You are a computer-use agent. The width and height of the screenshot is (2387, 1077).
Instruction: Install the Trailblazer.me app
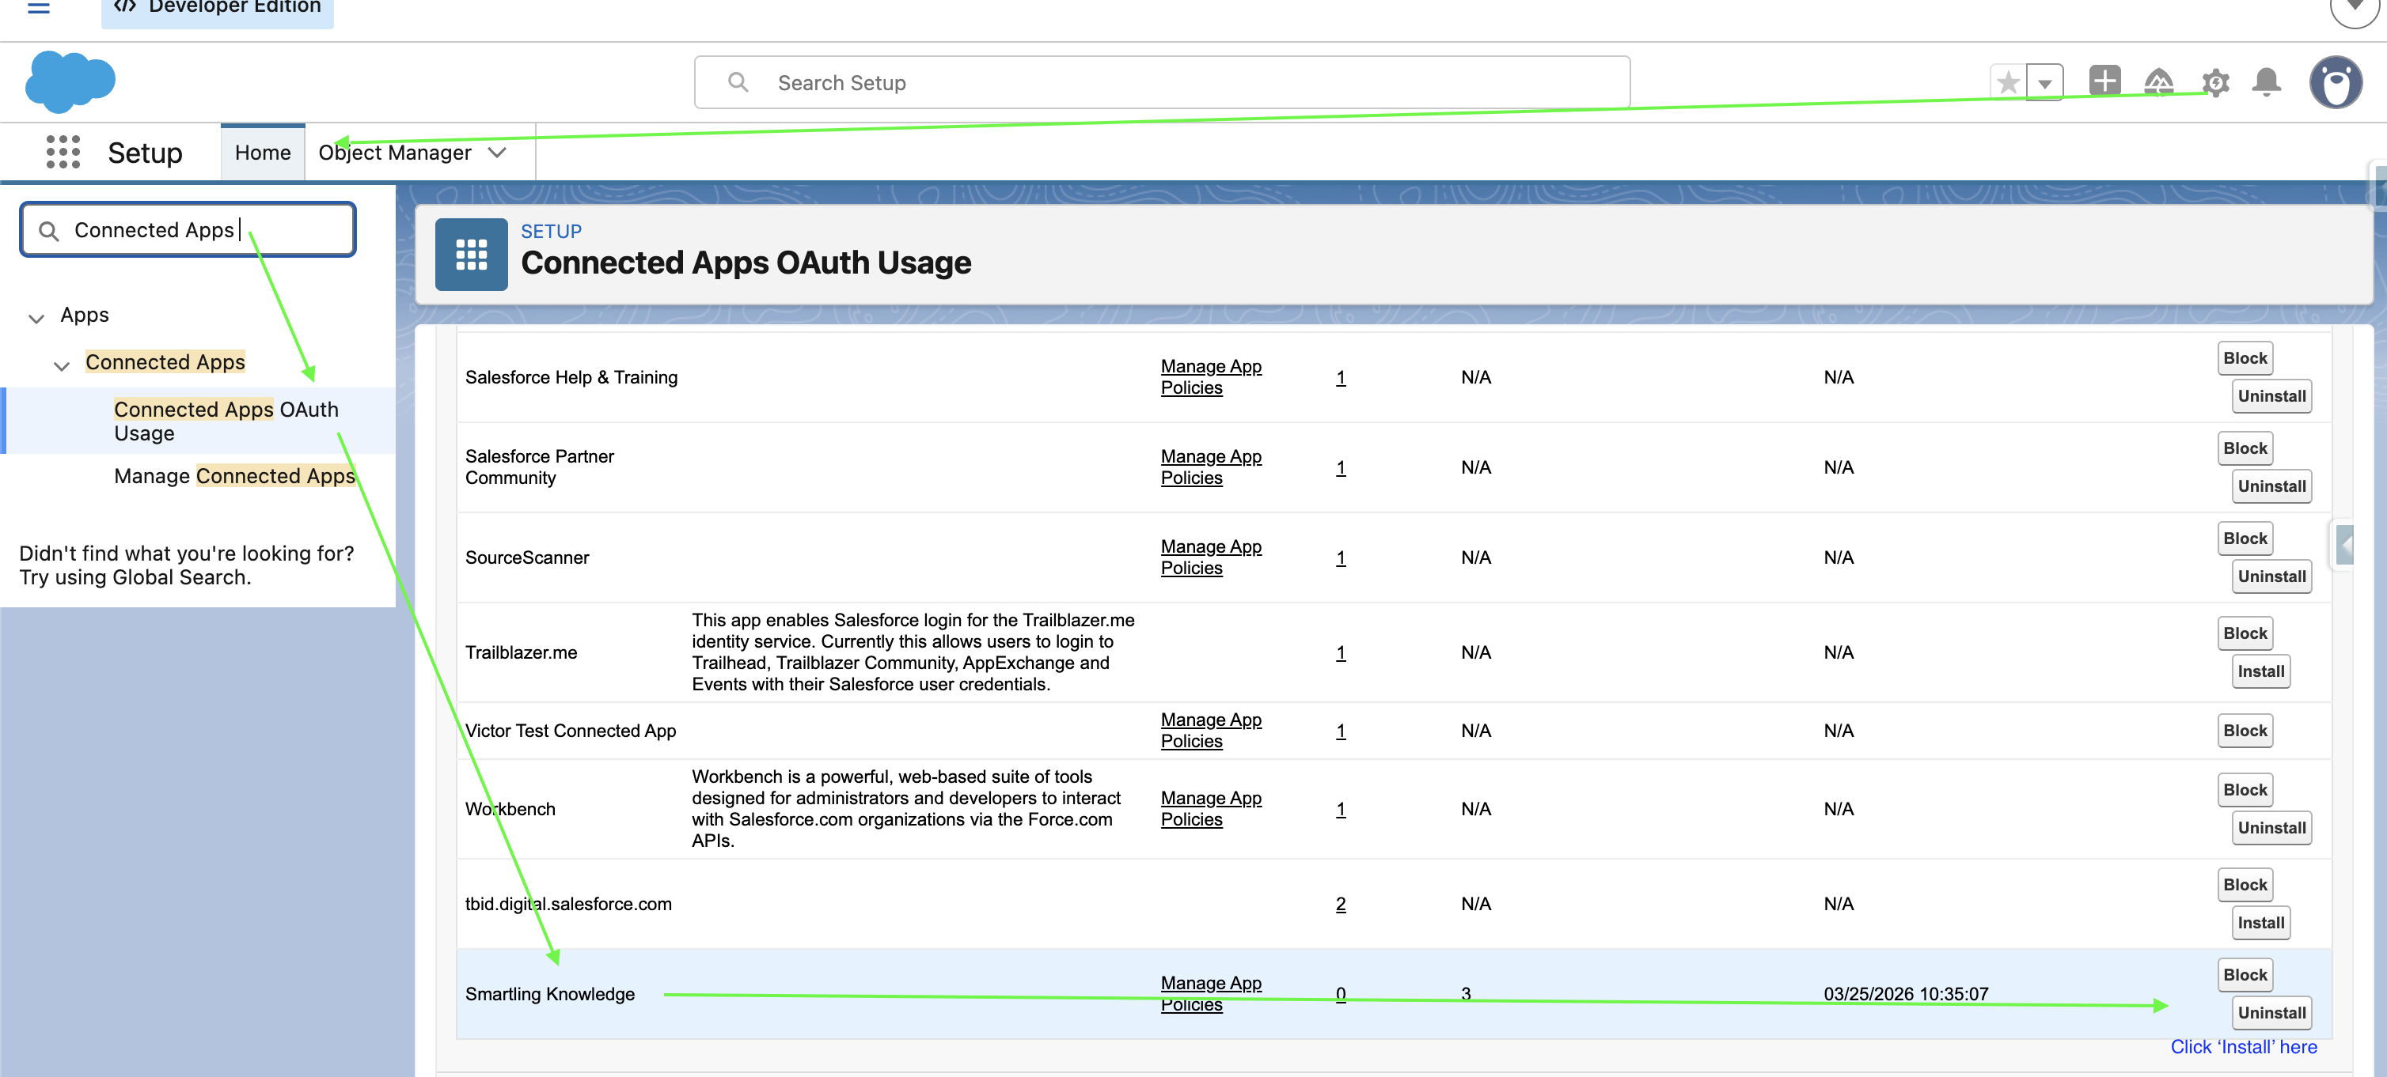click(2260, 671)
